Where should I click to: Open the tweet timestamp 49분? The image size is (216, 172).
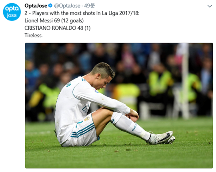click(90, 6)
